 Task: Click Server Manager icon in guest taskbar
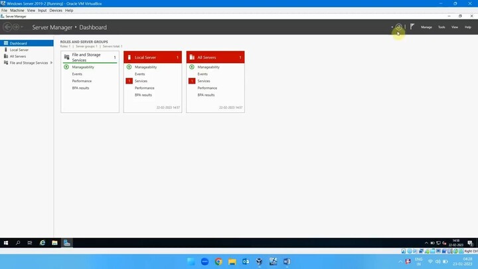coord(67,243)
